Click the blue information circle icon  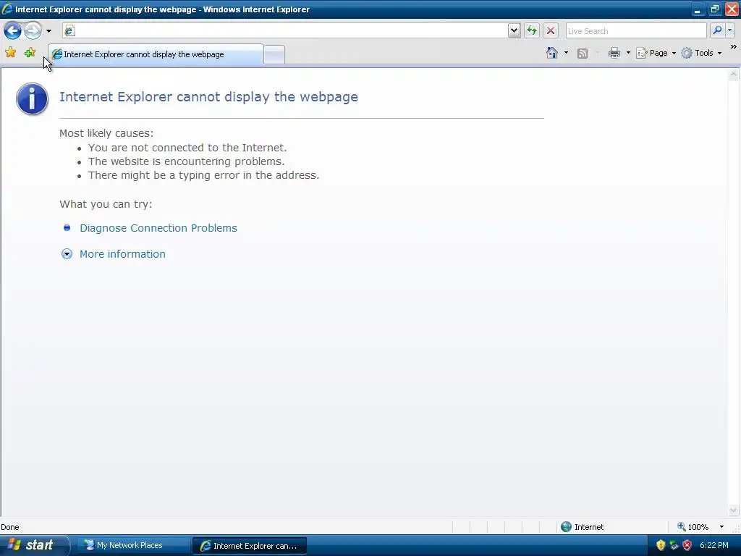[32, 98]
